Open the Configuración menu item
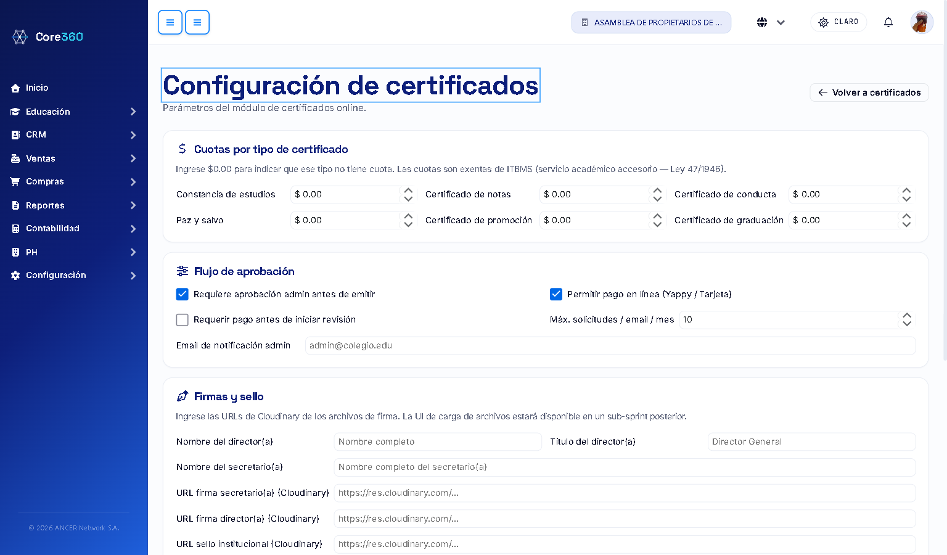The width and height of the screenshot is (947, 555). point(74,276)
